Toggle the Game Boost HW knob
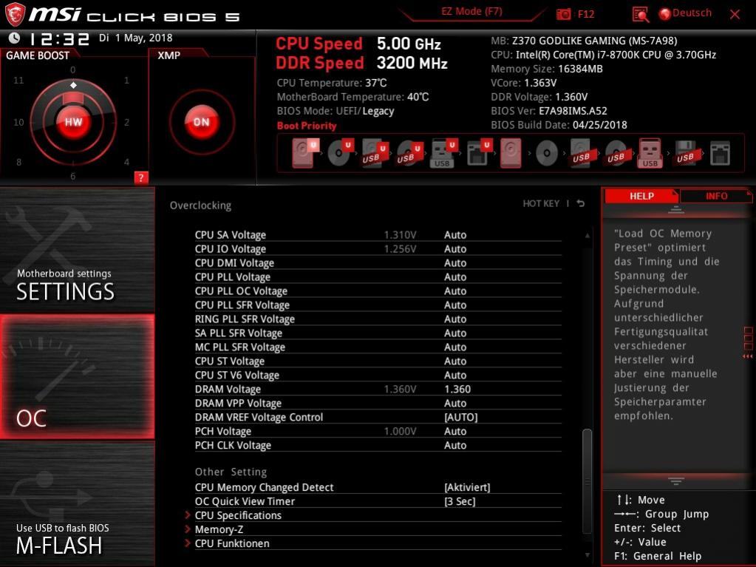Screen dimensions: 756x567 tap(73, 122)
